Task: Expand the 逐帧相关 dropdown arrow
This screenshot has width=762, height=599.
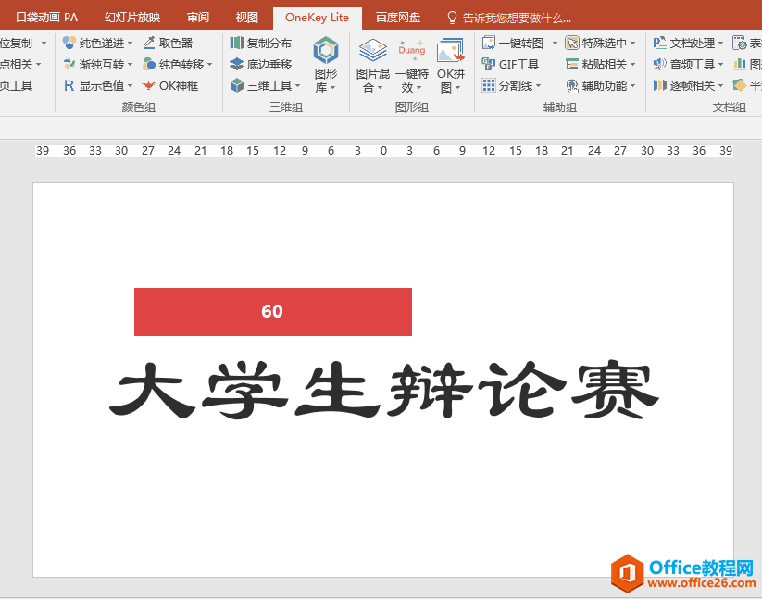Action: click(720, 86)
